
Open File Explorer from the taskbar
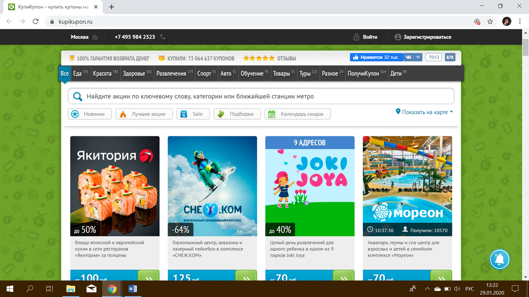click(71, 289)
